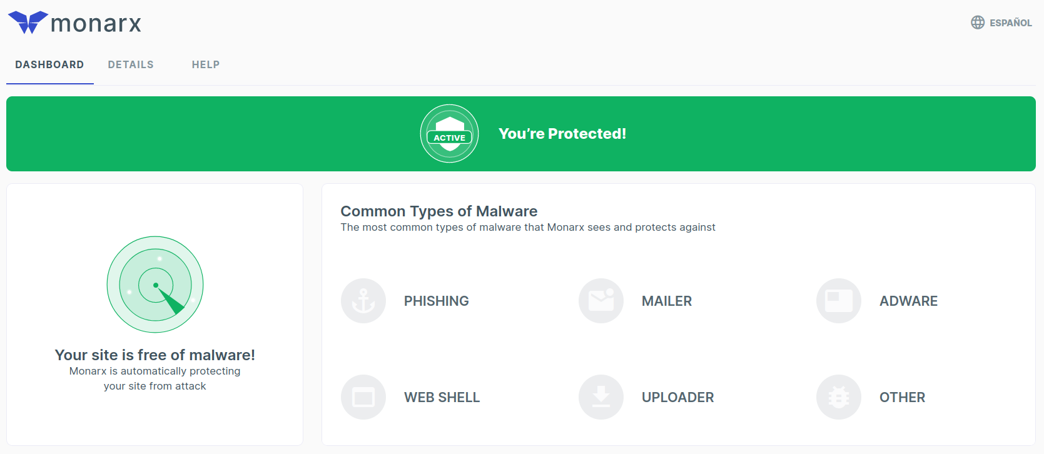Click the Active shield badge icon

[x=449, y=134]
